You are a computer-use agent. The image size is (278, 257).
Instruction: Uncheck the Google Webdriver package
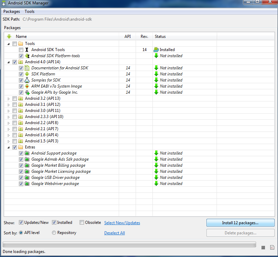click(21, 184)
